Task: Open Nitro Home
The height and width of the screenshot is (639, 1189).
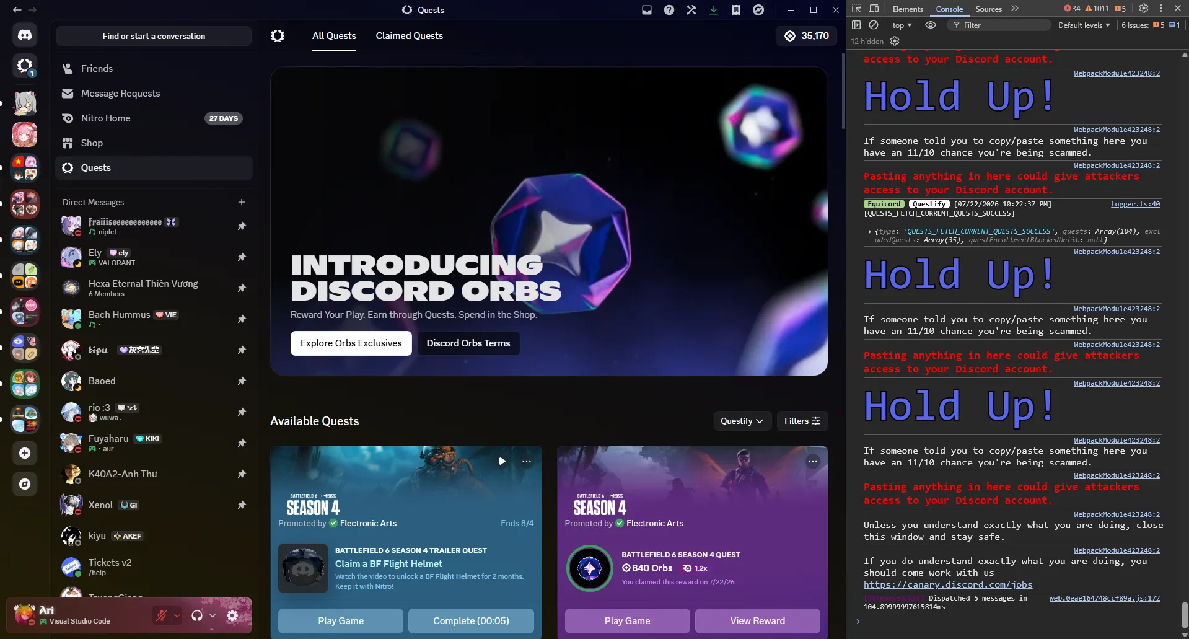Action: 154,118
